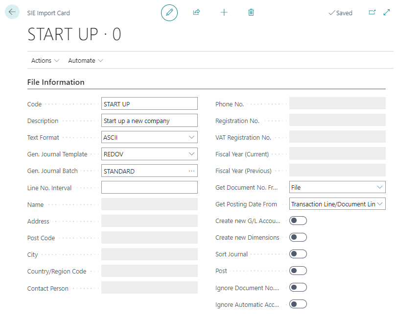420x324 pixels.
Task: Open card in new window icon
Action: click(x=372, y=12)
